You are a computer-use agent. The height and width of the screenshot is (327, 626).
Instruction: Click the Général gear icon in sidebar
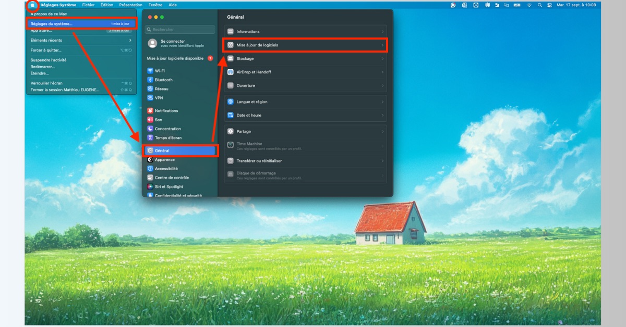point(150,150)
